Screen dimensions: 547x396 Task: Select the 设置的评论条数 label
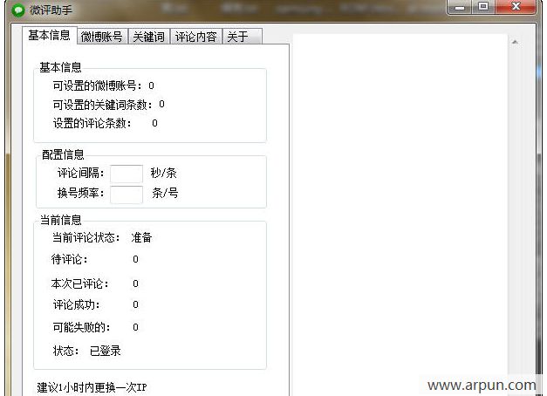click(92, 123)
